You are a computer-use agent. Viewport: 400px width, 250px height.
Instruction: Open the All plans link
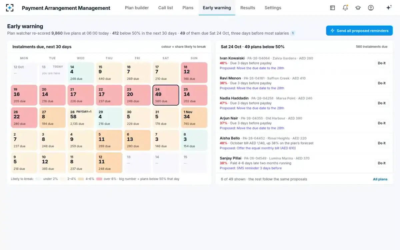[380, 179]
